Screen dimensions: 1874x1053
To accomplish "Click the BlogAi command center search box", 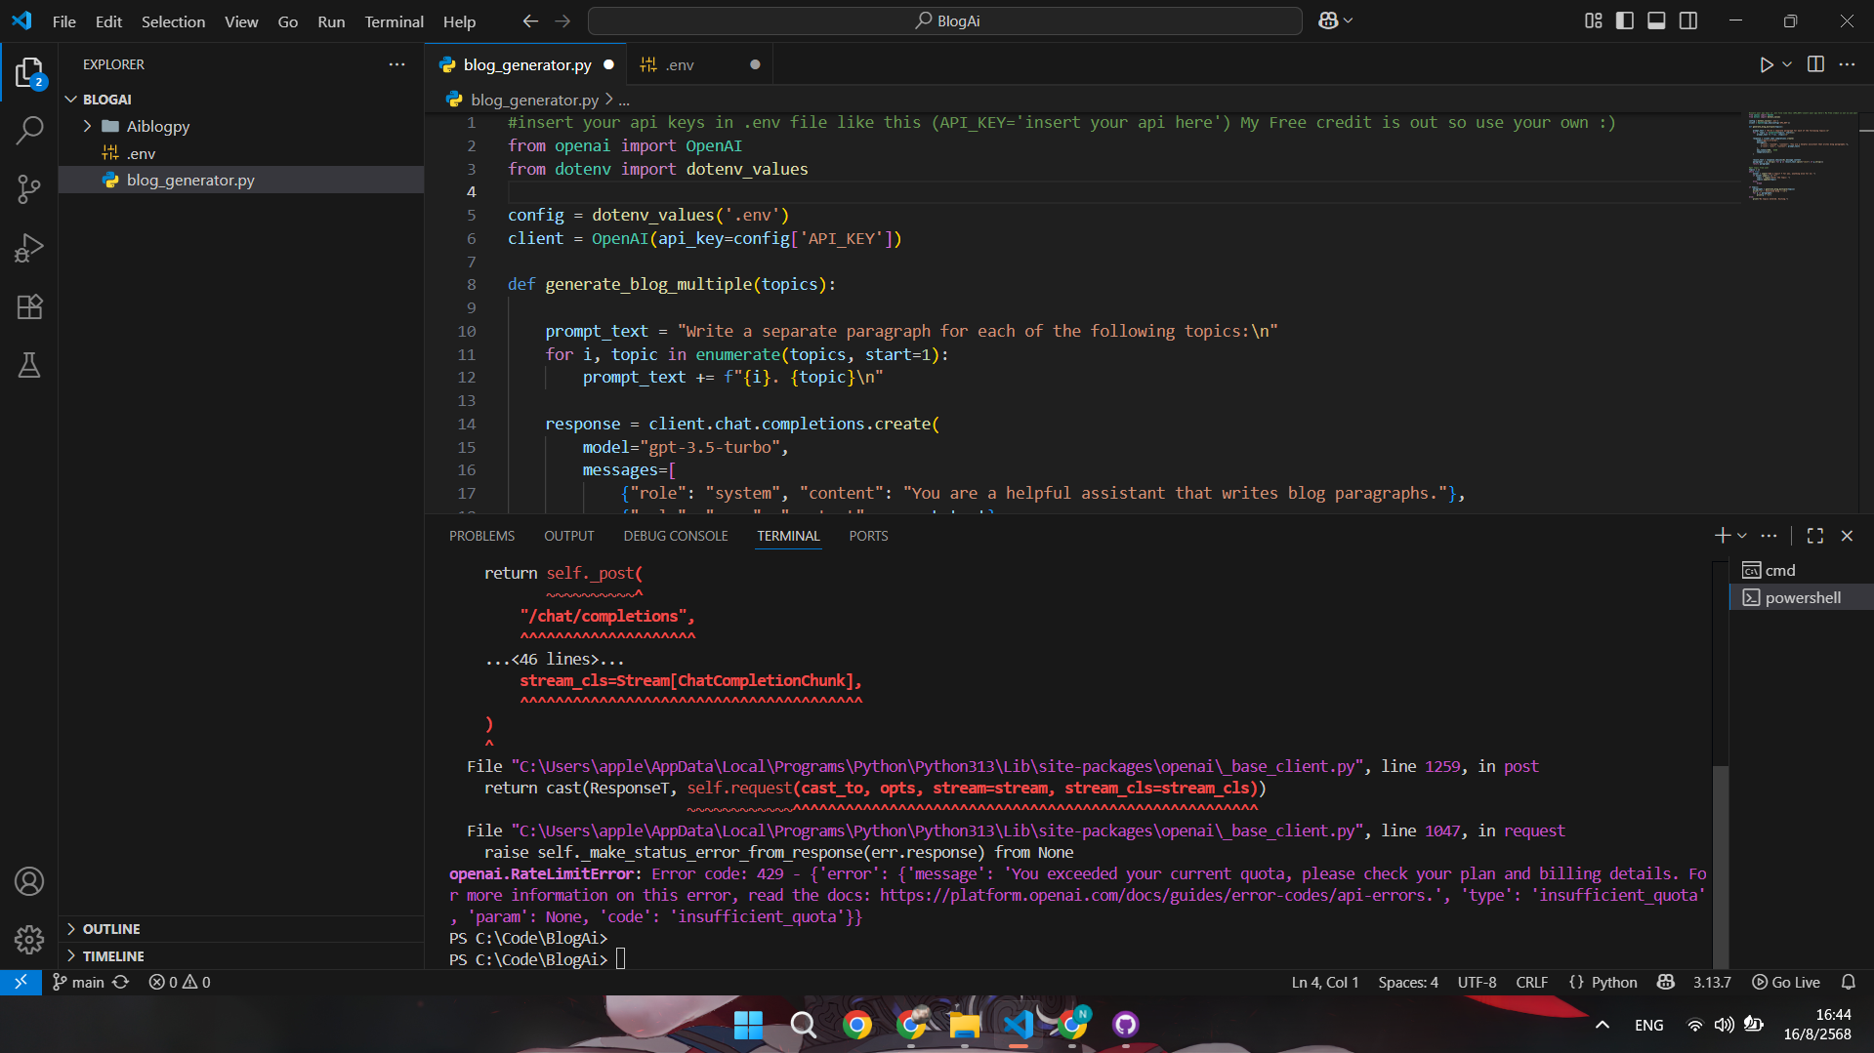I will (x=944, y=20).
